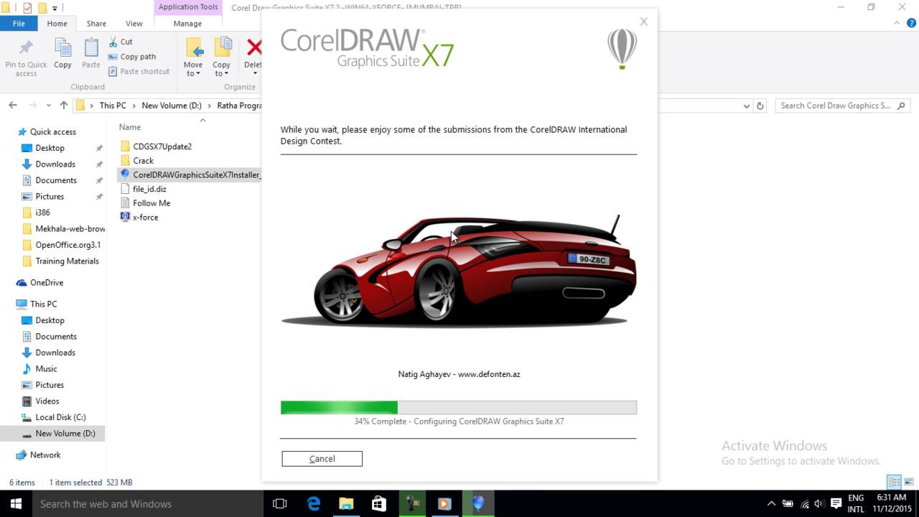The height and width of the screenshot is (517, 919).
Task: Select pinned Documents under Quick access
Action: (56, 180)
